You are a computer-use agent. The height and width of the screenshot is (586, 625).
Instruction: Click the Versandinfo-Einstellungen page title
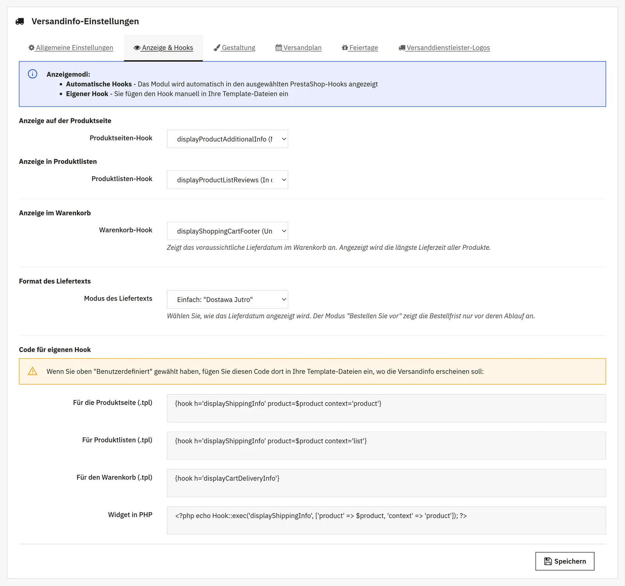85,22
